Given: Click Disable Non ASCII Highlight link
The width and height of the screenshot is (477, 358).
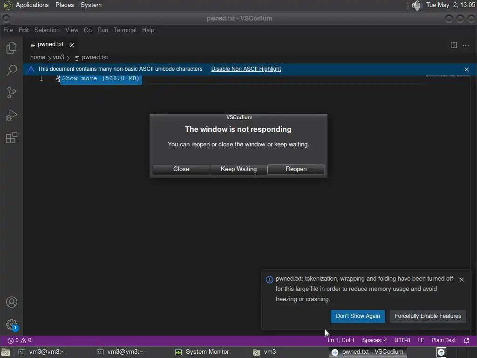Looking at the screenshot, I should (246, 69).
